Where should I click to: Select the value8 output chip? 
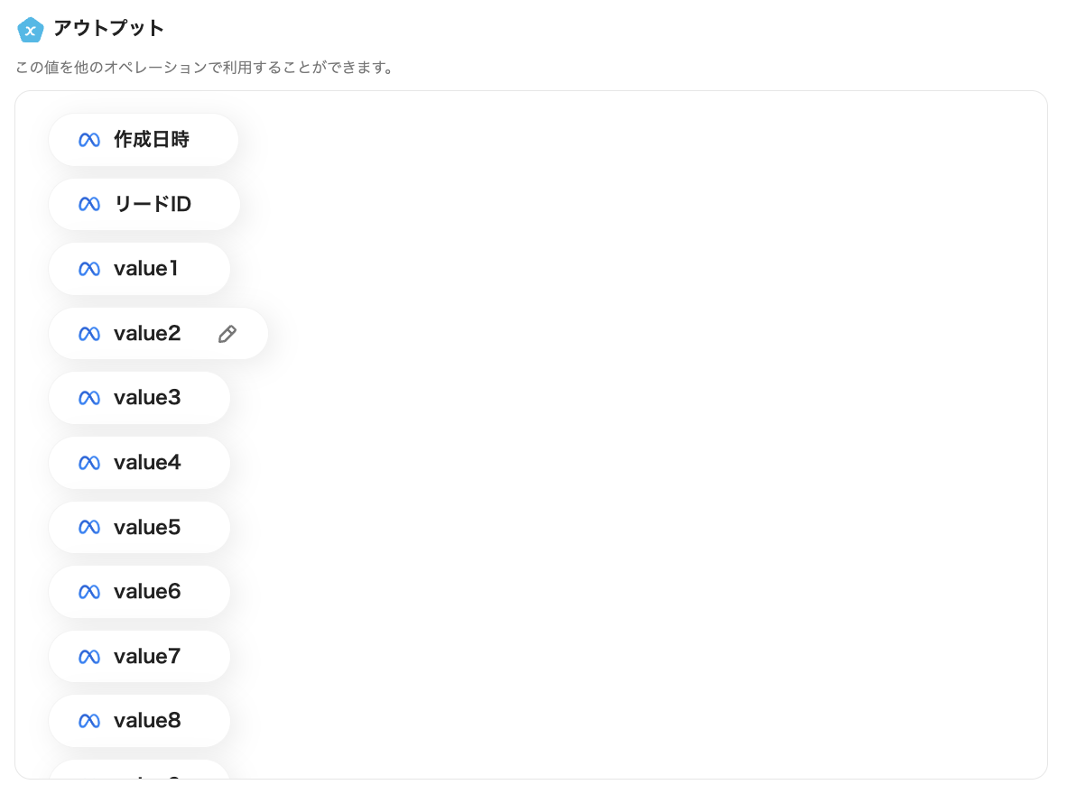point(140,721)
